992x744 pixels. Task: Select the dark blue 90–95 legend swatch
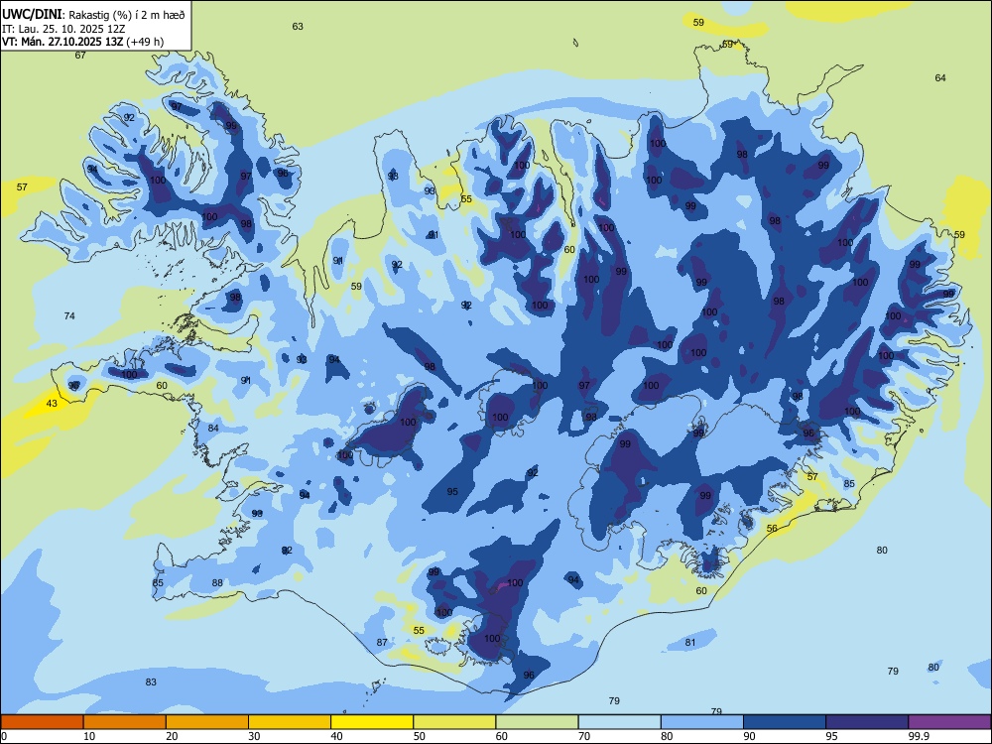tap(785, 722)
